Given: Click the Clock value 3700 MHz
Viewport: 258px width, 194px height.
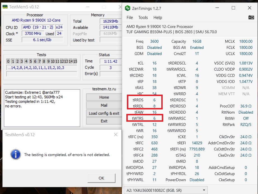Looking at the screenshot, I should (33, 33).
